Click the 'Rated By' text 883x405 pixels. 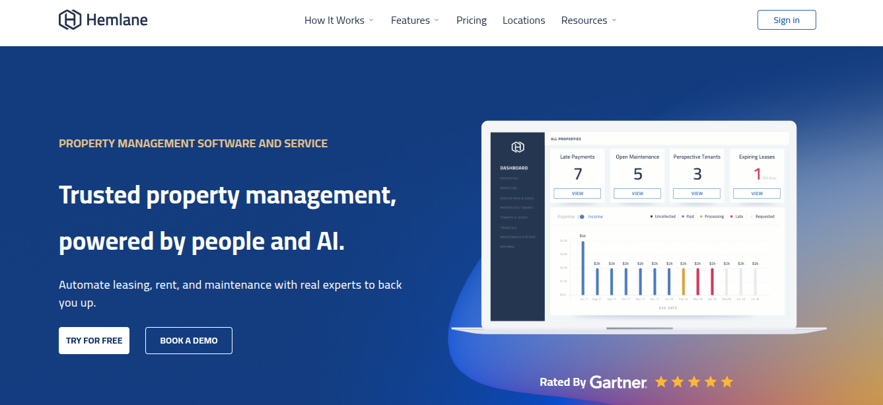(x=563, y=382)
